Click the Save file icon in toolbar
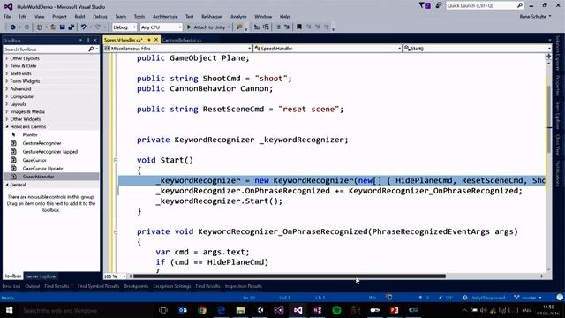 pyautogui.click(x=63, y=27)
